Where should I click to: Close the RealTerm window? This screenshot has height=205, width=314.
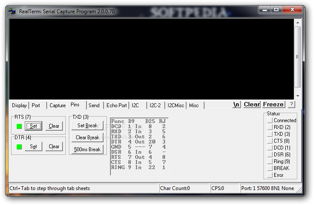pyautogui.click(x=292, y=9)
